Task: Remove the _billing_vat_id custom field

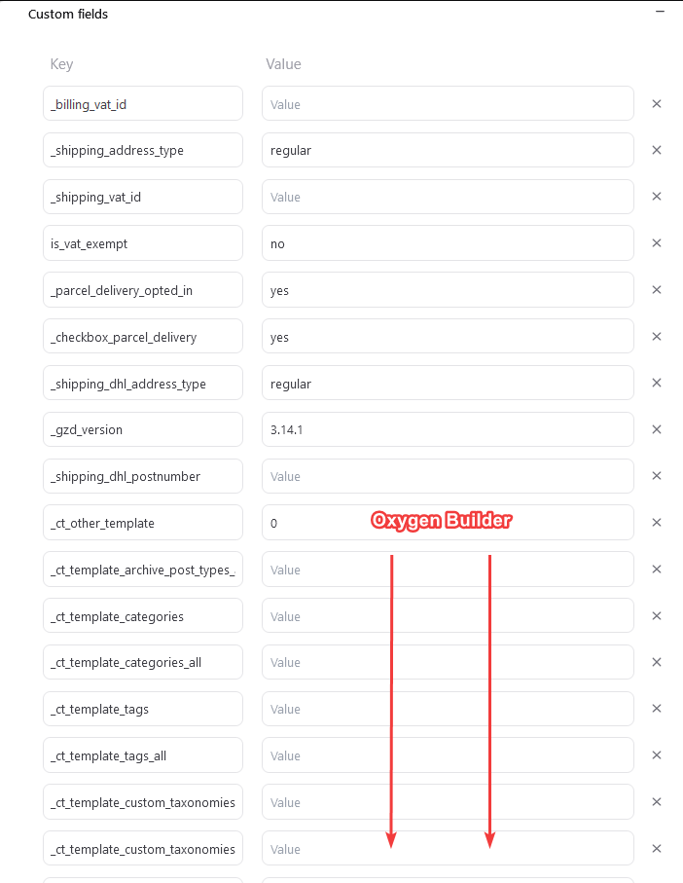Action: coord(657,103)
